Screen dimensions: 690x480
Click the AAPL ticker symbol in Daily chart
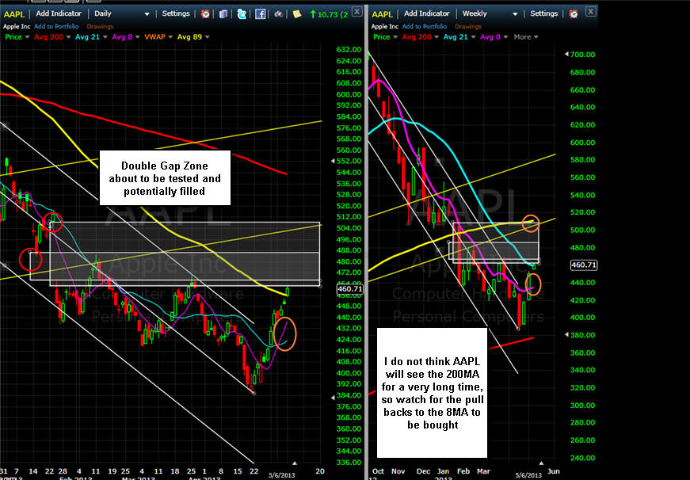pyautogui.click(x=14, y=14)
